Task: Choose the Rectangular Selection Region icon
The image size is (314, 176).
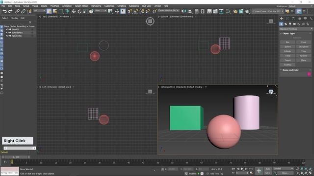Action: click(x=61, y=11)
